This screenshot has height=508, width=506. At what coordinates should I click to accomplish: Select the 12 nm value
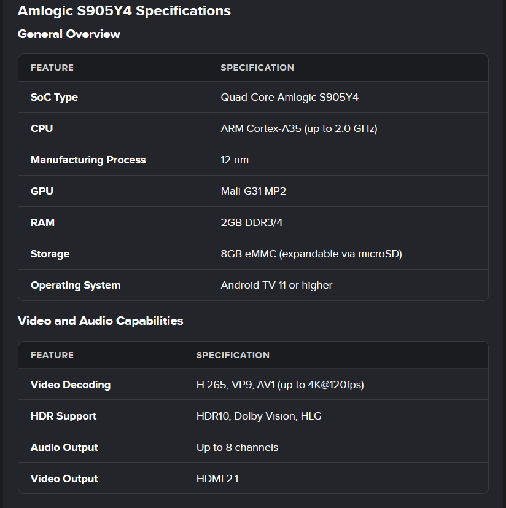pos(235,160)
